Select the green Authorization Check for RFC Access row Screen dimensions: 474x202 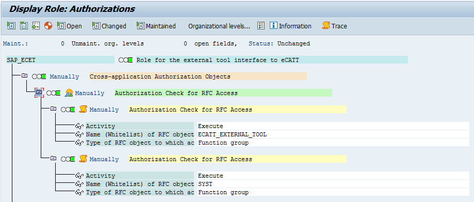pyautogui.click(x=223, y=93)
